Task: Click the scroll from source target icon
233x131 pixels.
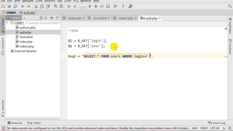Action: (41, 18)
